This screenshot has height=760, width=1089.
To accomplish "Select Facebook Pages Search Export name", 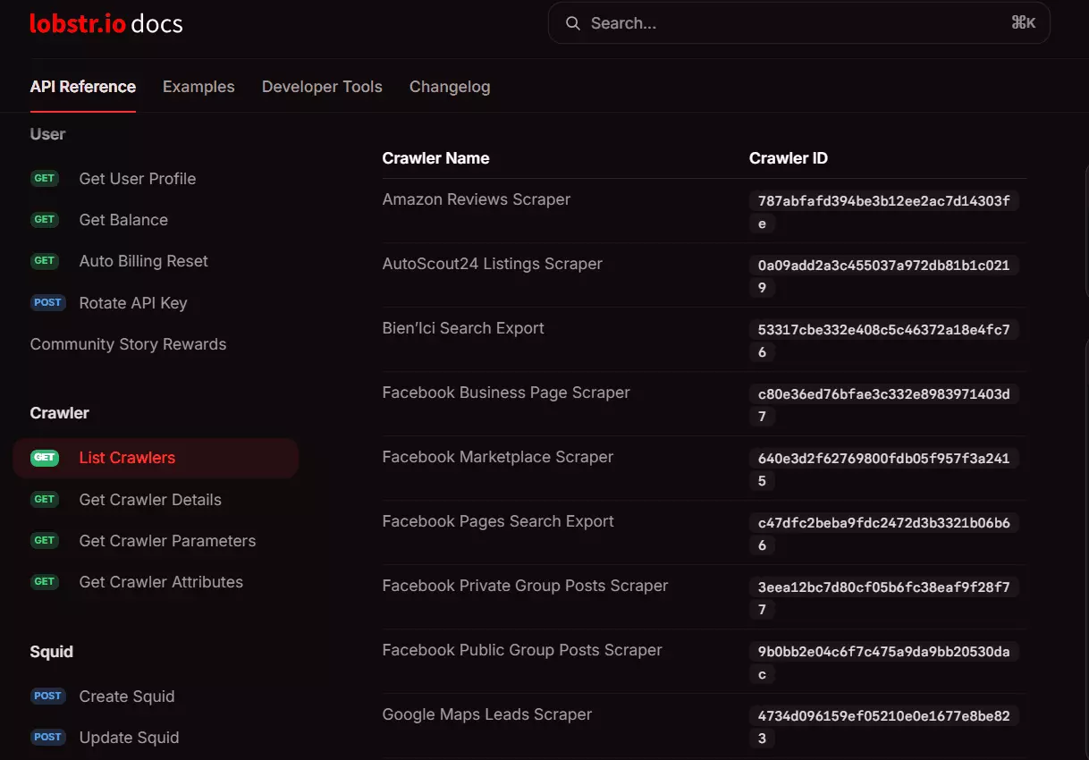I will coord(498,521).
